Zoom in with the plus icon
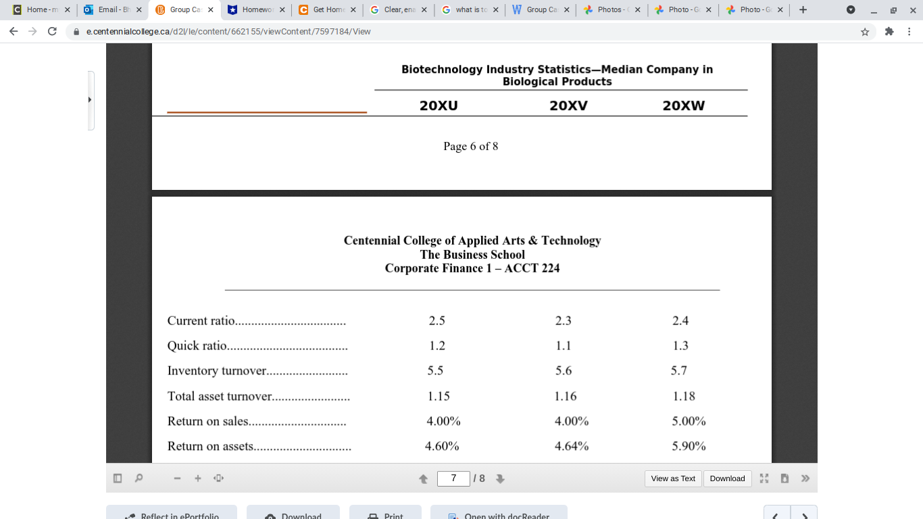923x519 pixels. tap(198, 478)
